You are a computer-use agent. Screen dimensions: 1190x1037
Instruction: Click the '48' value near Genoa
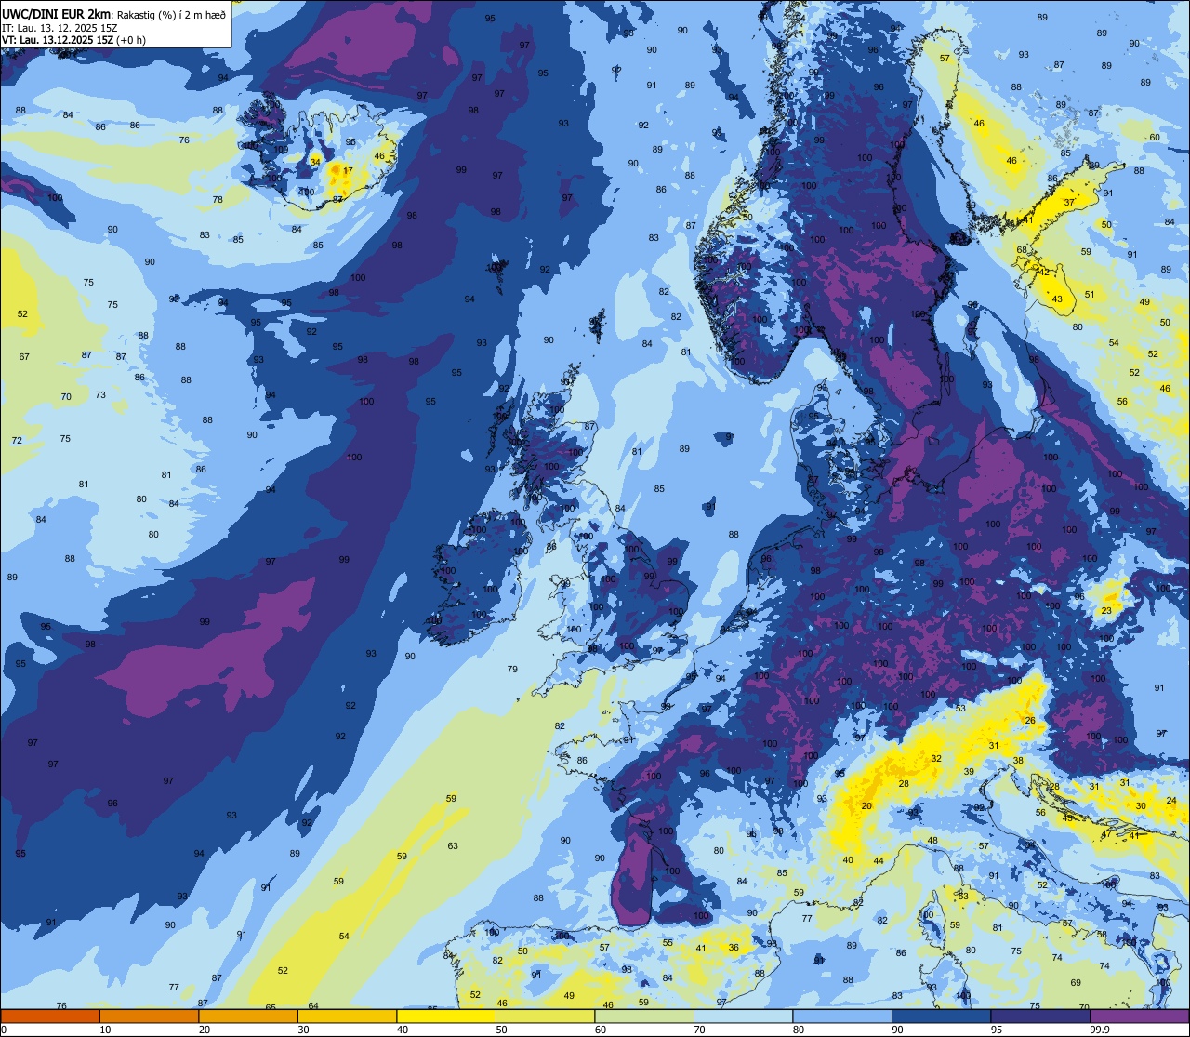point(932,841)
